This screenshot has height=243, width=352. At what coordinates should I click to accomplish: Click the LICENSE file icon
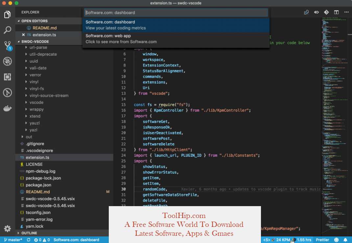22,164
